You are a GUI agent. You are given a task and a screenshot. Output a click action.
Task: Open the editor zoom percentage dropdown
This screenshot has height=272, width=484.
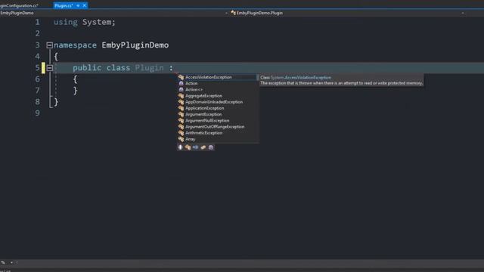(x=11, y=262)
